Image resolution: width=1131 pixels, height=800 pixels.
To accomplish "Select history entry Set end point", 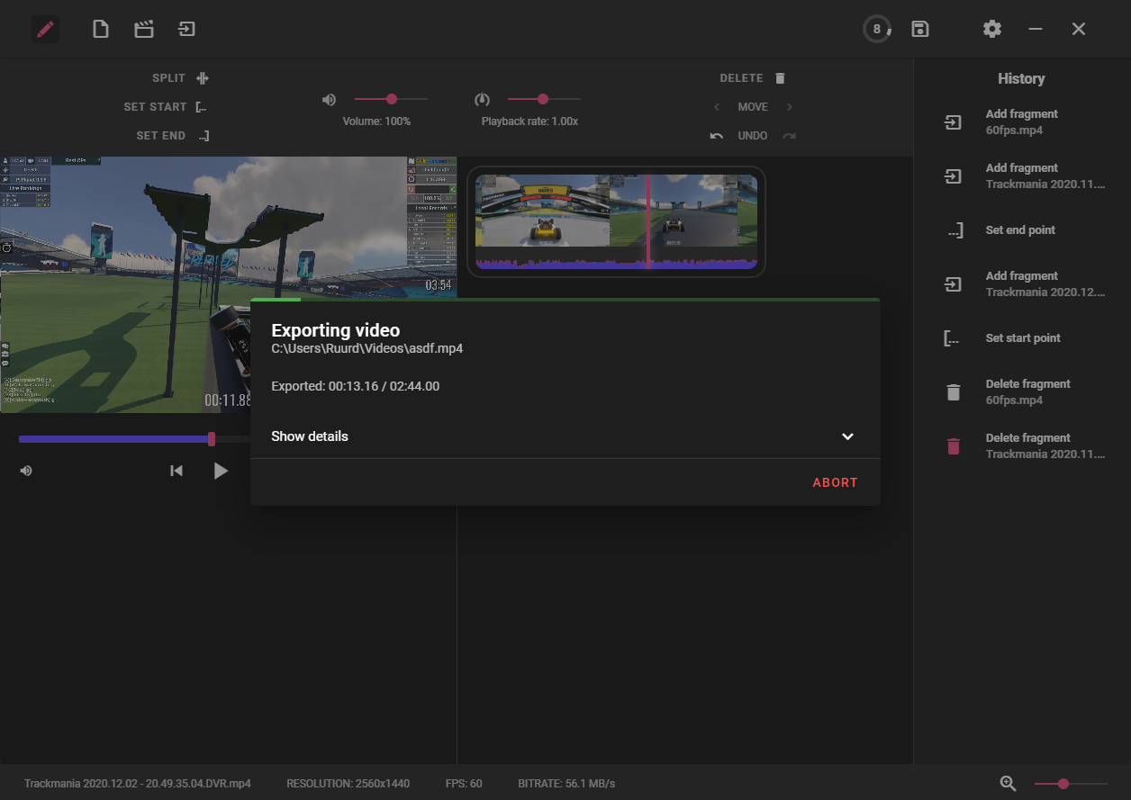I will point(1022,230).
